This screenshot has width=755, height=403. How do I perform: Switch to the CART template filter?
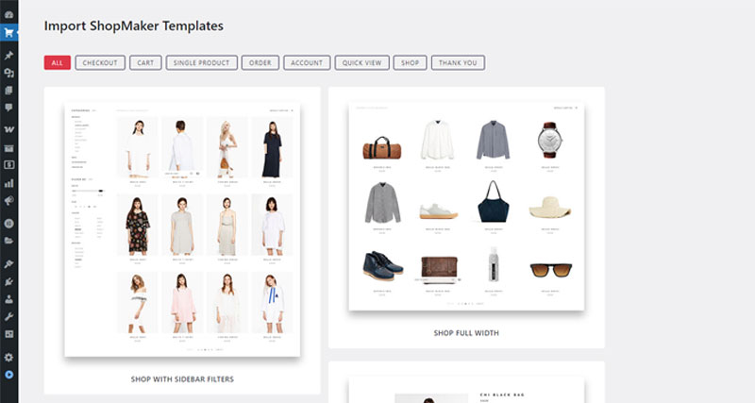coord(144,63)
